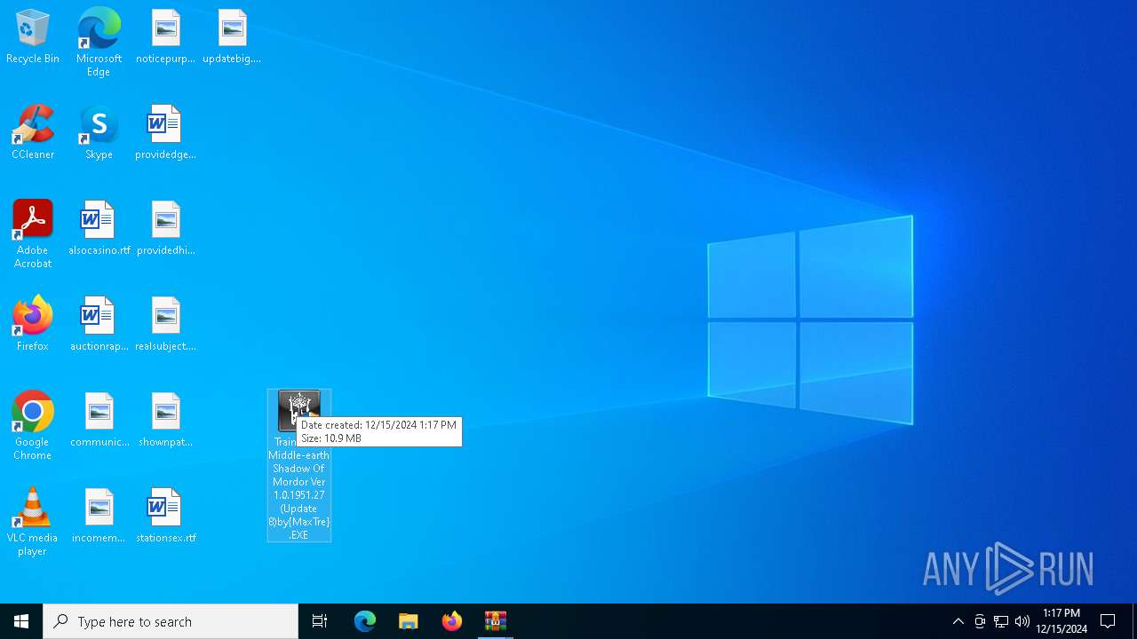Viewport: 1137px width, 639px height.
Task: Select the Middle-earth Shadow Of Mordor trainer EXE
Action: point(299,465)
